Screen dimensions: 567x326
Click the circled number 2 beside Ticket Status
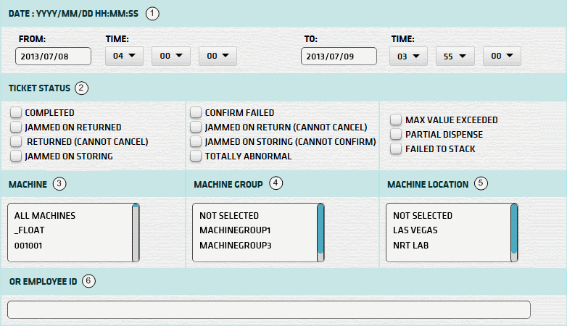[x=81, y=88]
